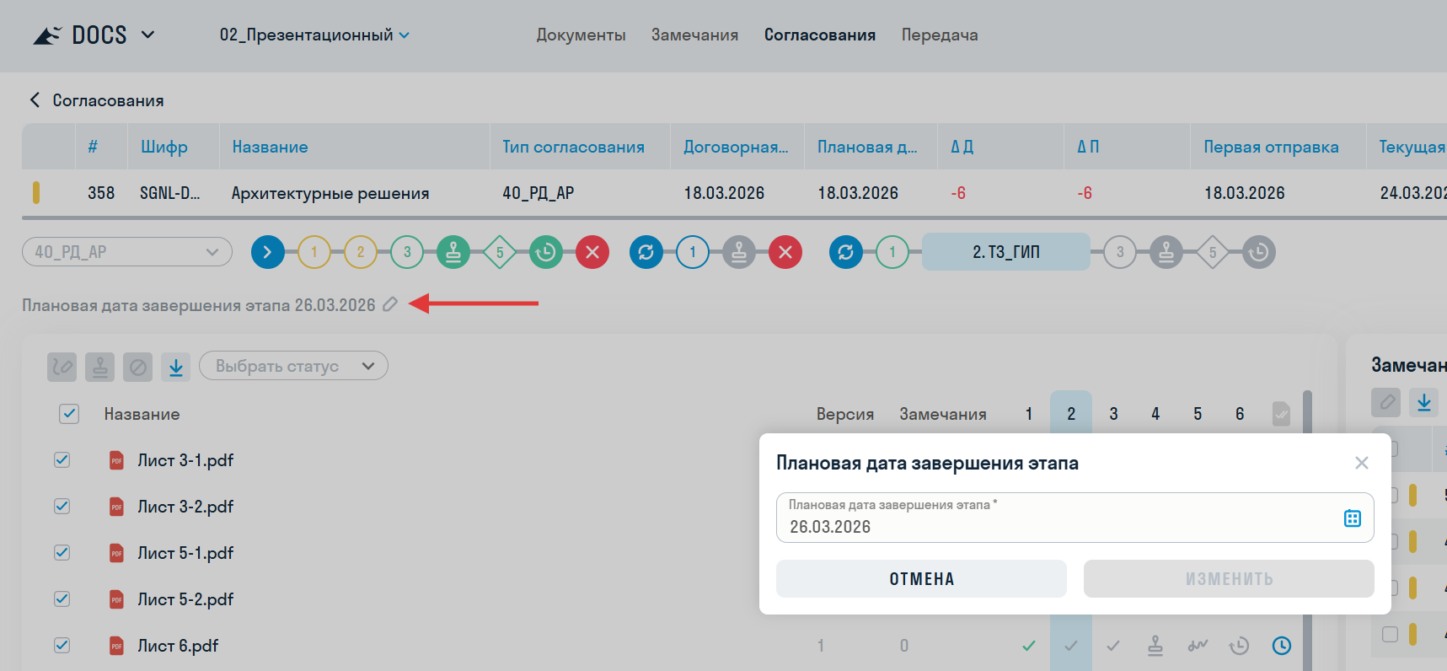This screenshot has height=671, width=1447.
Task: Click the blue arrow start node of the workflow
Action: tap(268, 252)
